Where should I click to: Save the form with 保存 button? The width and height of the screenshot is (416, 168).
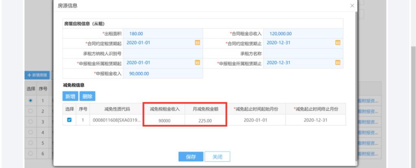click(x=191, y=157)
